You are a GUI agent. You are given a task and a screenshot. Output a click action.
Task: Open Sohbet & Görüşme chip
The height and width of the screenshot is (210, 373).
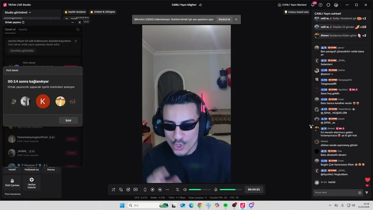click(x=103, y=12)
